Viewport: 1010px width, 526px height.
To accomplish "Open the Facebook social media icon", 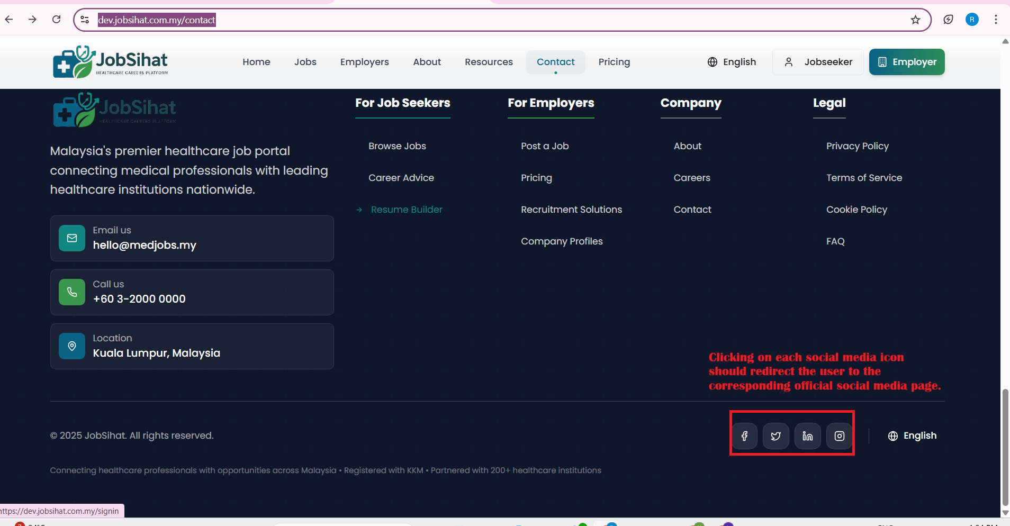I will pyautogui.click(x=744, y=436).
